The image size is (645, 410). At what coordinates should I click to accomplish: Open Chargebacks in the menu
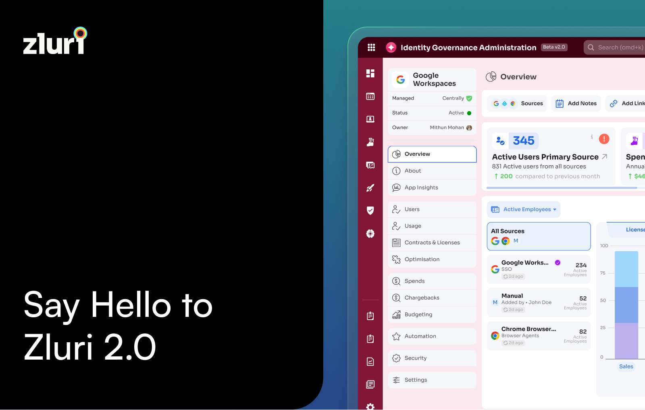432,298
